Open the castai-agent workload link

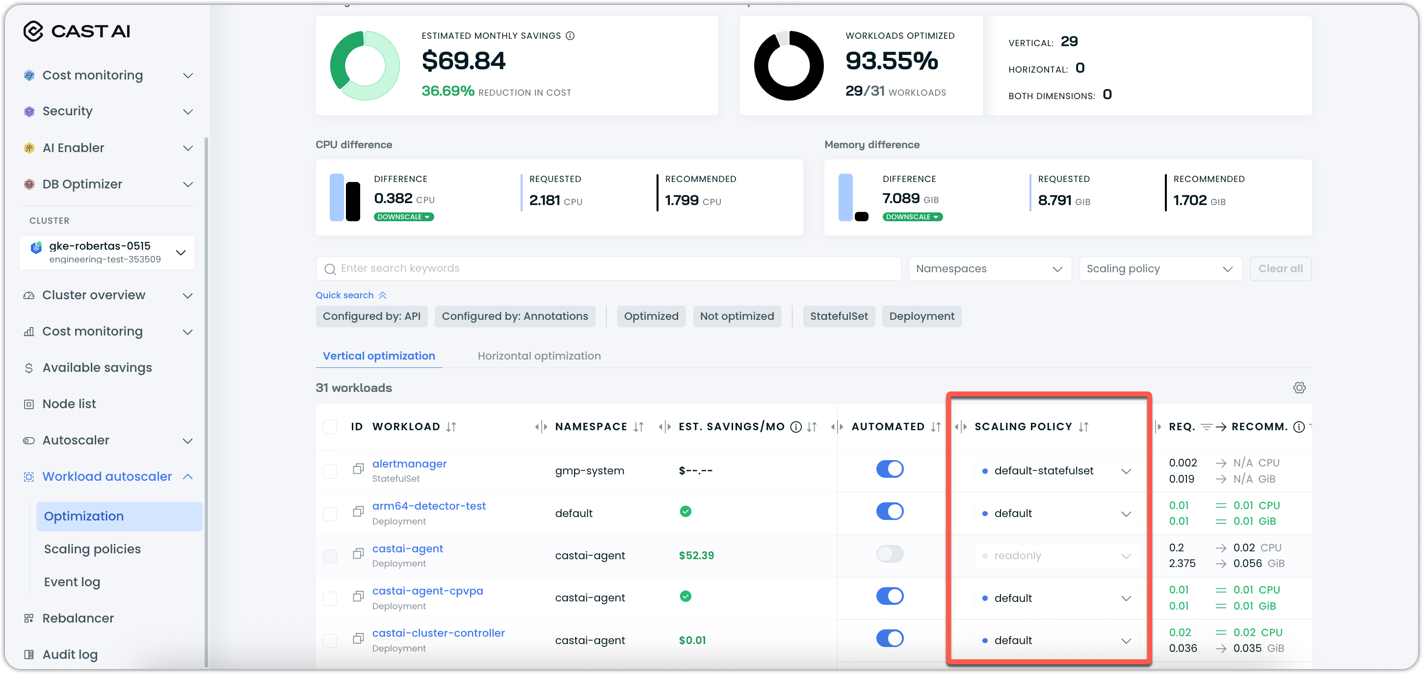pos(407,548)
